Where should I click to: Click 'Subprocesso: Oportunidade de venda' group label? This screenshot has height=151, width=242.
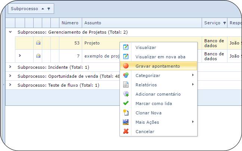(x=69, y=76)
